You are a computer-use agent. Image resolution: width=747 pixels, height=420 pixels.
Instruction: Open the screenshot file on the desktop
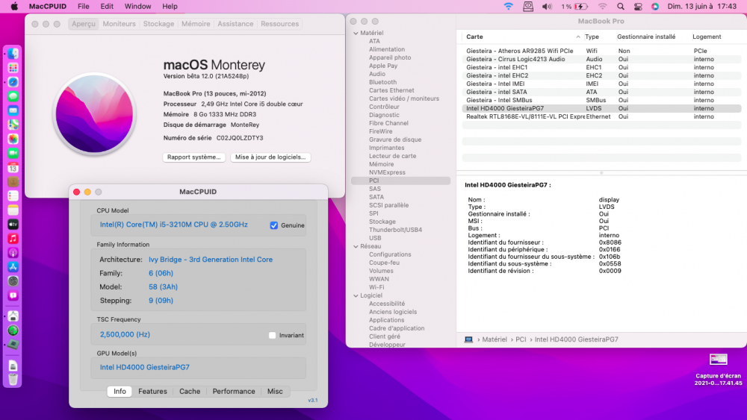click(718, 360)
